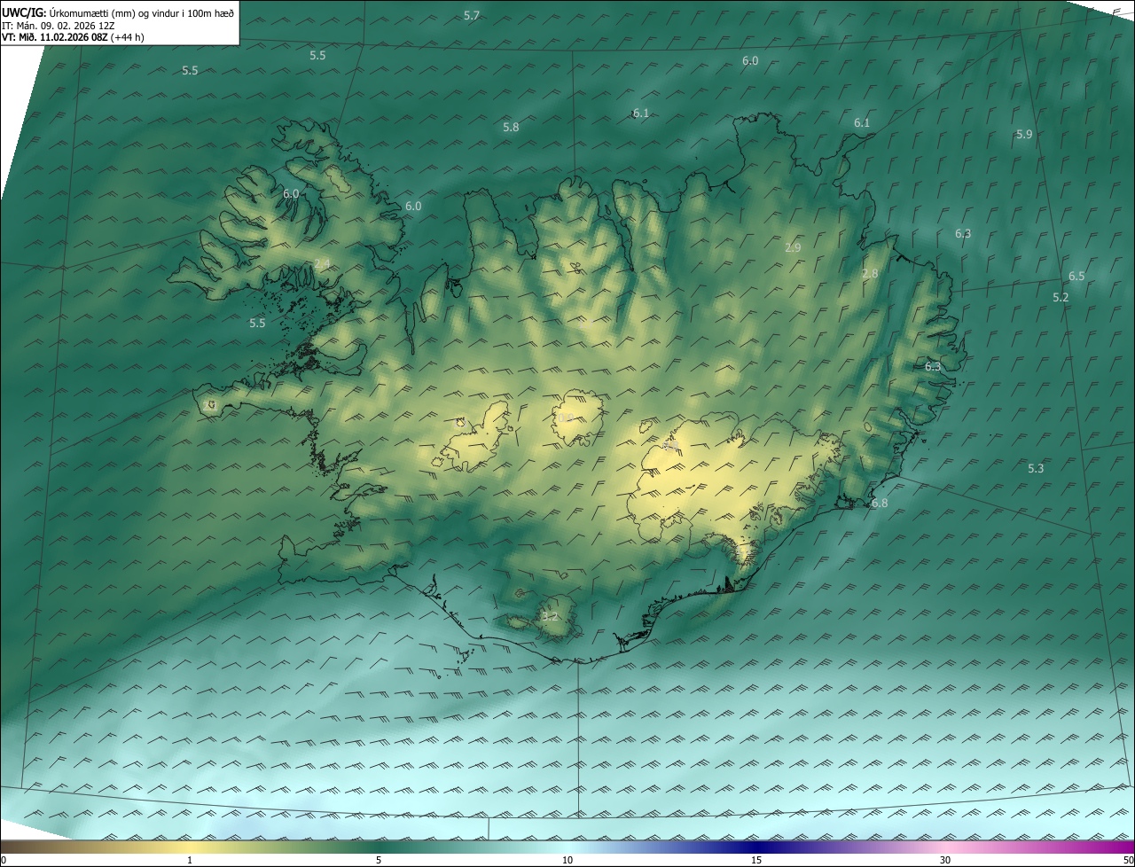The width and height of the screenshot is (1135, 867).
Task: Click the '2.8' value label
Action: point(870,275)
